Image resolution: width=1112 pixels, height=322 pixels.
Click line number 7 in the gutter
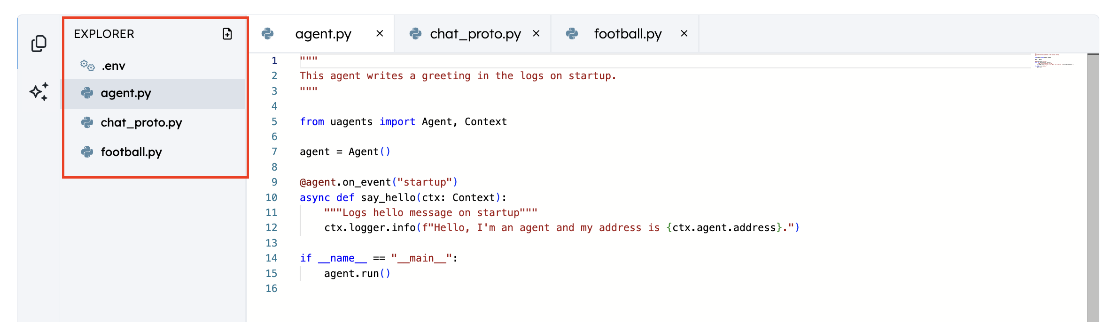(x=274, y=152)
